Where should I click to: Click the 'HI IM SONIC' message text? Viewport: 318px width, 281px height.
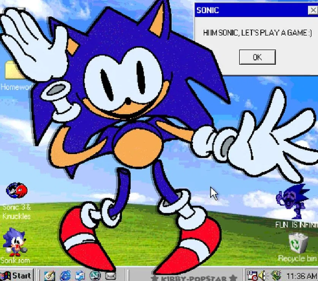[x=257, y=33]
